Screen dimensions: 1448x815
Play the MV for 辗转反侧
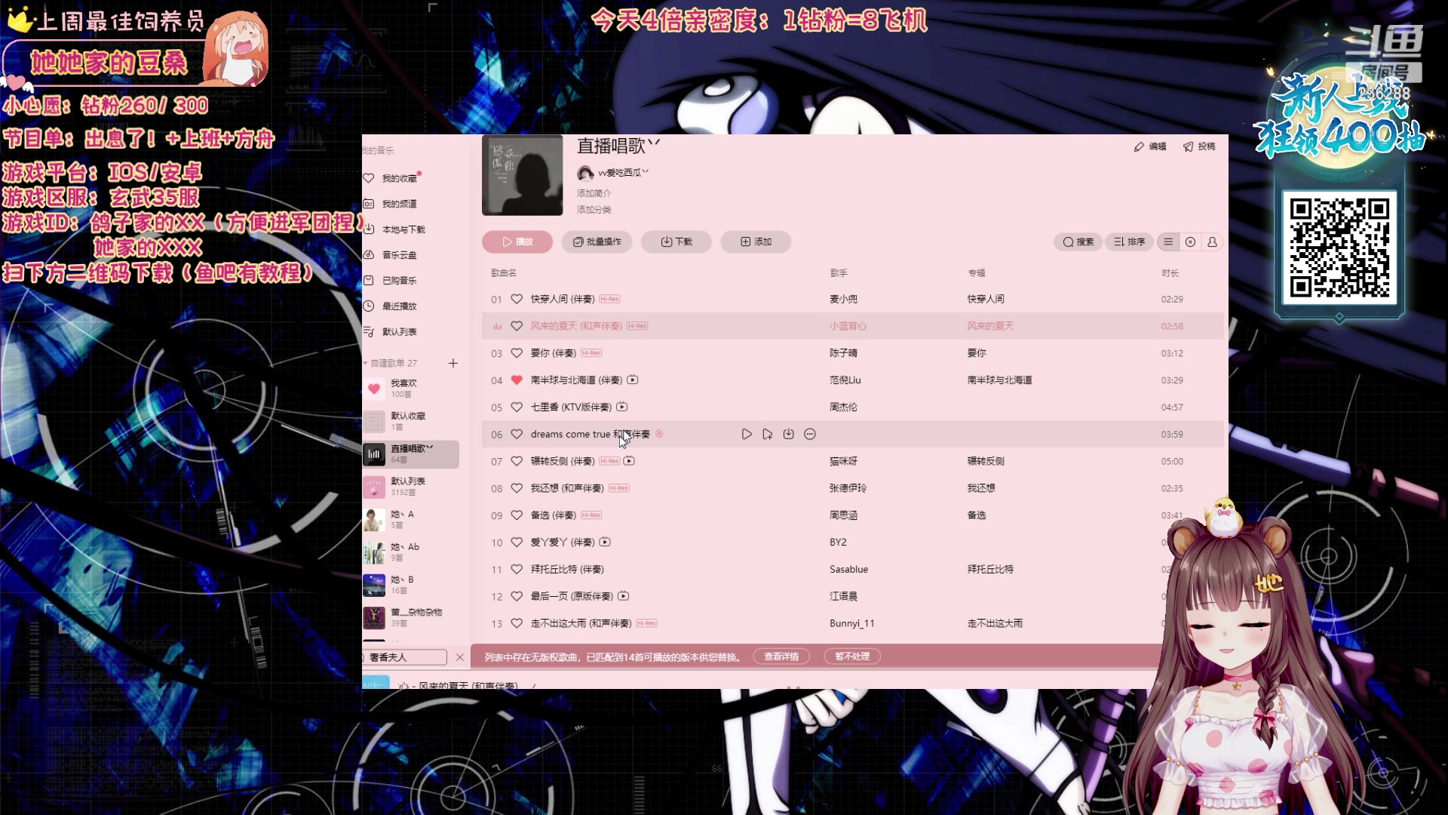point(629,461)
